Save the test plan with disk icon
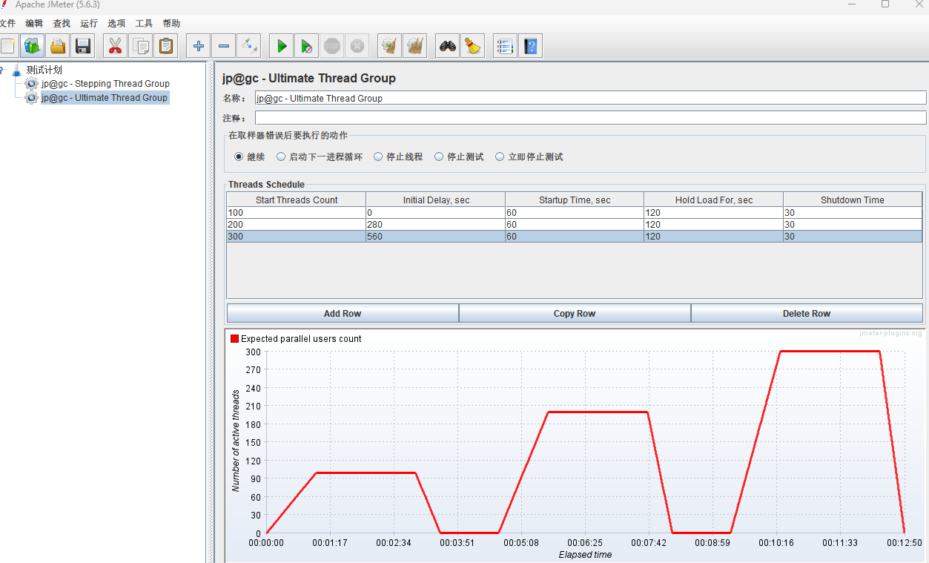This screenshot has width=929, height=563. coord(83,46)
